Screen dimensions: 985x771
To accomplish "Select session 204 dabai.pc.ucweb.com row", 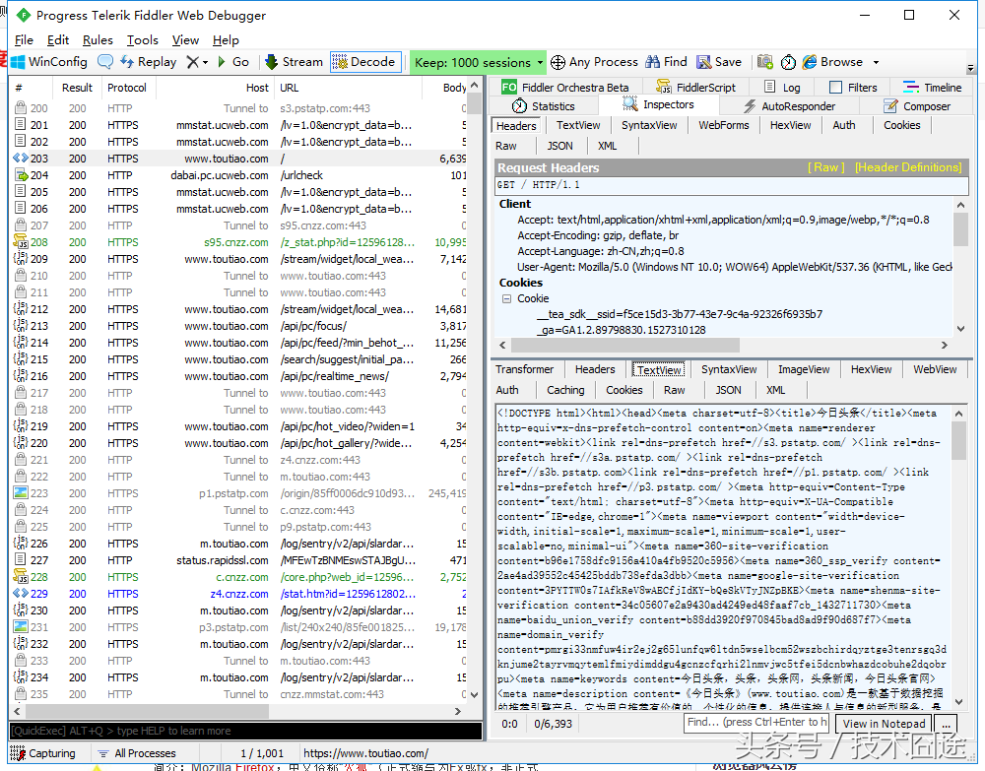I will 238,175.
